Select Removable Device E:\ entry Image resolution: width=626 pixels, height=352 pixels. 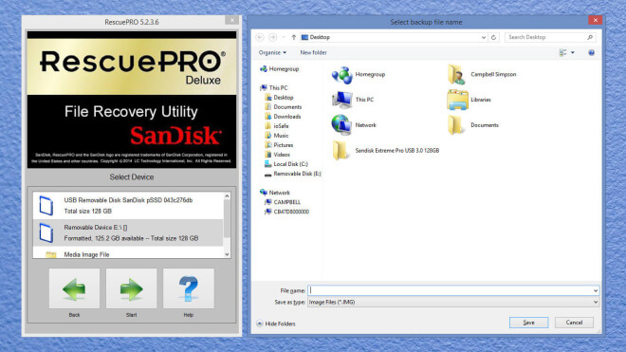pyautogui.click(x=128, y=232)
